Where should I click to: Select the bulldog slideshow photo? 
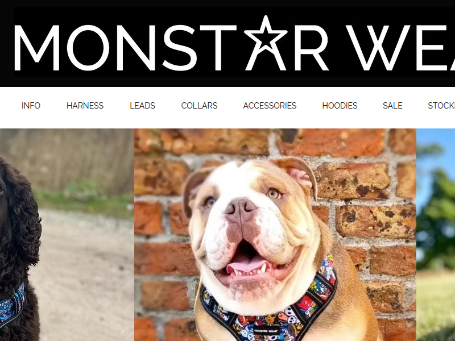[275, 235]
